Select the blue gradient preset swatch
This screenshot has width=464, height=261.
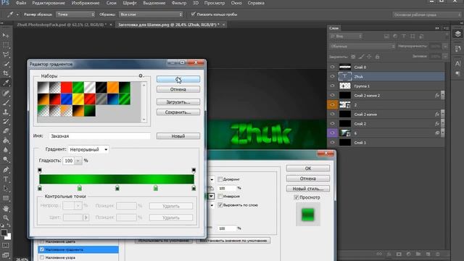pos(66,99)
